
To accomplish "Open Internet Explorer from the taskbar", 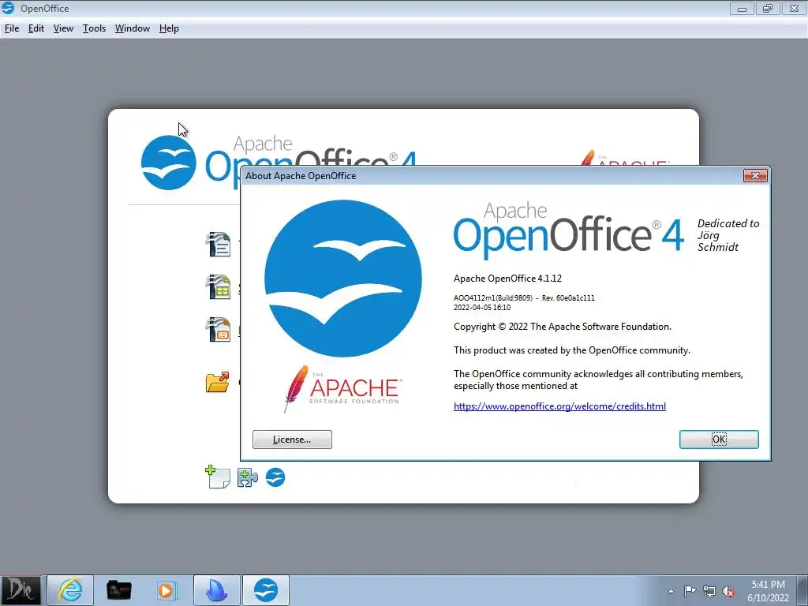I will tap(70, 590).
